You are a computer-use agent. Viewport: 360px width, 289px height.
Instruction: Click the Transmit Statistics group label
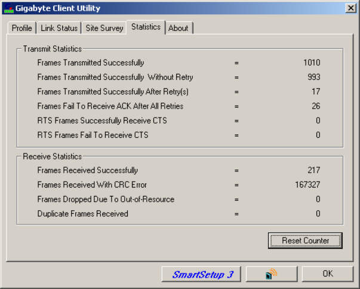point(53,49)
